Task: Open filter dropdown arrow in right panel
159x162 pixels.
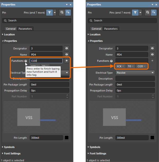Action: coord(140,12)
